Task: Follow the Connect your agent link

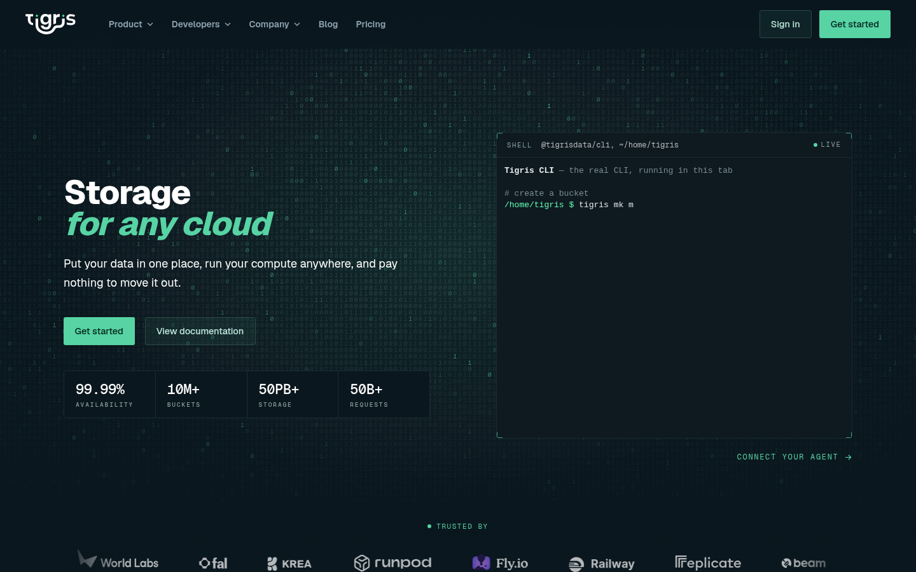Action: tap(794, 457)
